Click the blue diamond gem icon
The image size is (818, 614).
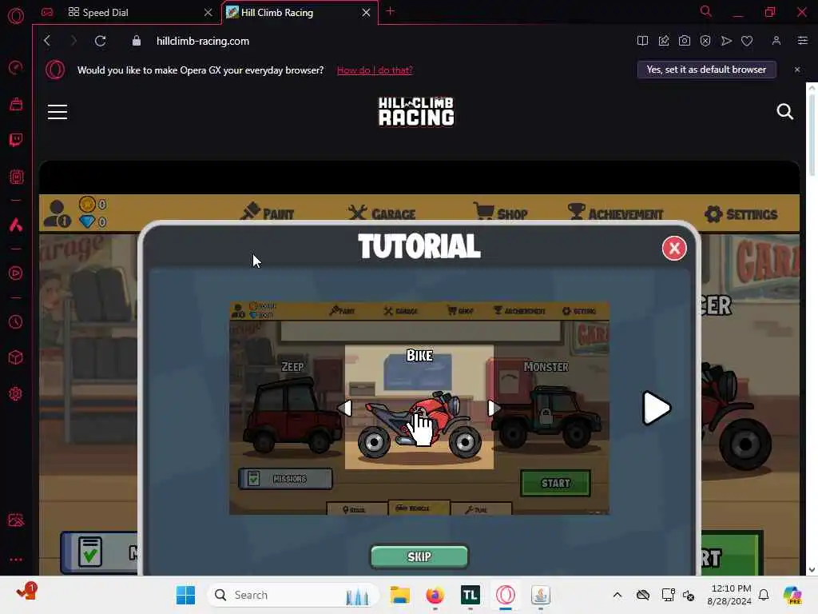pyautogui.click(x=87, y=222)
